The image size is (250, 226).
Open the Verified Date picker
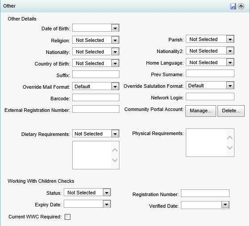click(225, 205)
